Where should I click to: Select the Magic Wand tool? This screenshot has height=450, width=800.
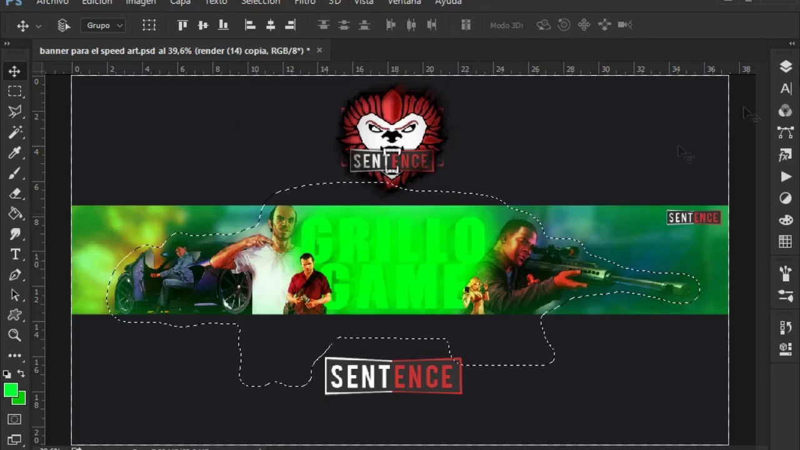(x=14, y=132)
